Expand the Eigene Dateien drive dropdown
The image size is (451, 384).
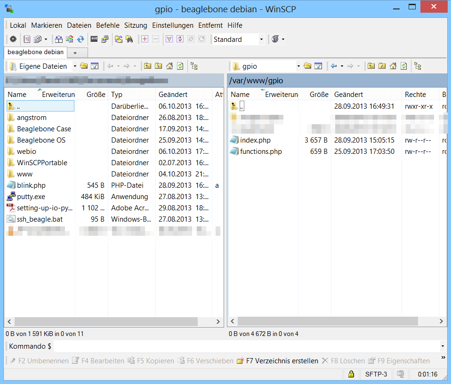click(75, 66)
